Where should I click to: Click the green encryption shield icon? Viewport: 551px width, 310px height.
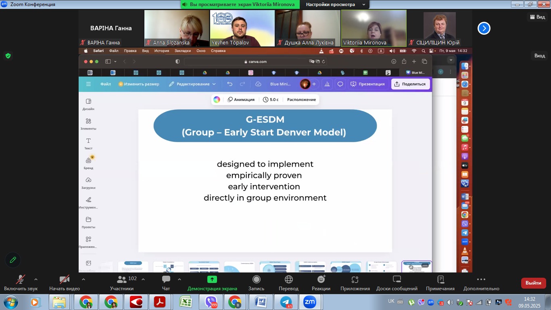(8, 56)
